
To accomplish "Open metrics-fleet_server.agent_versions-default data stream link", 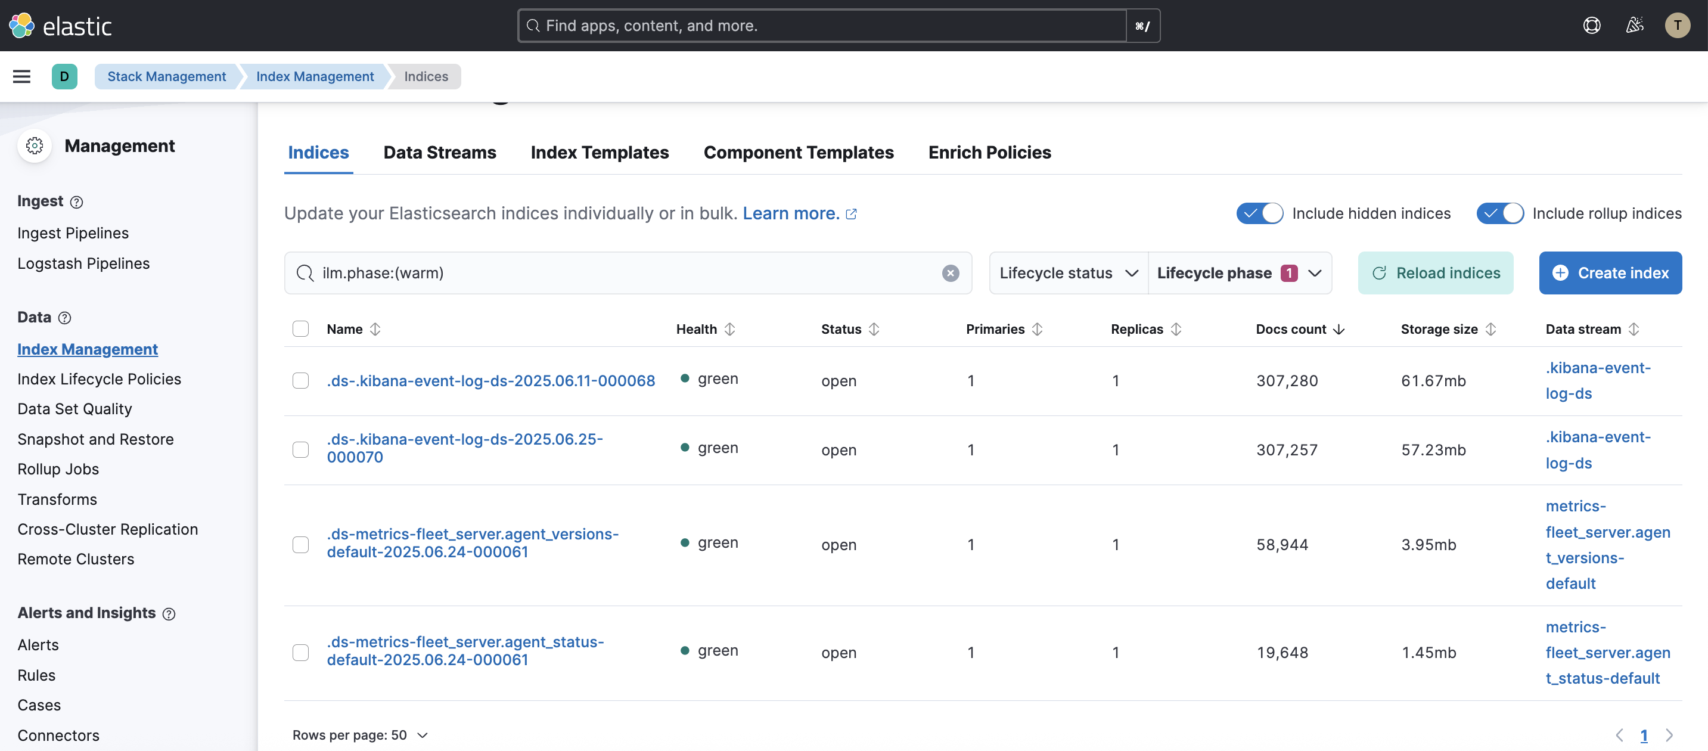I will [1607, 545].
